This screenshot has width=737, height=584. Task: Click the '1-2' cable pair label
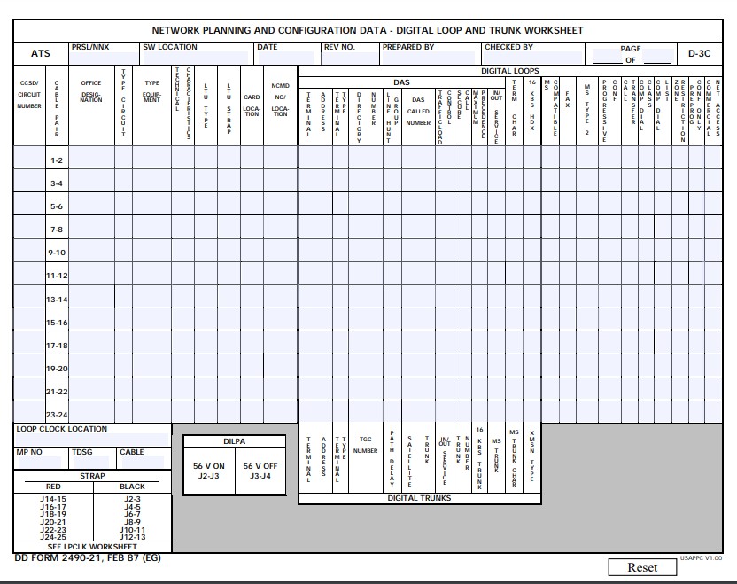point(57,160)
